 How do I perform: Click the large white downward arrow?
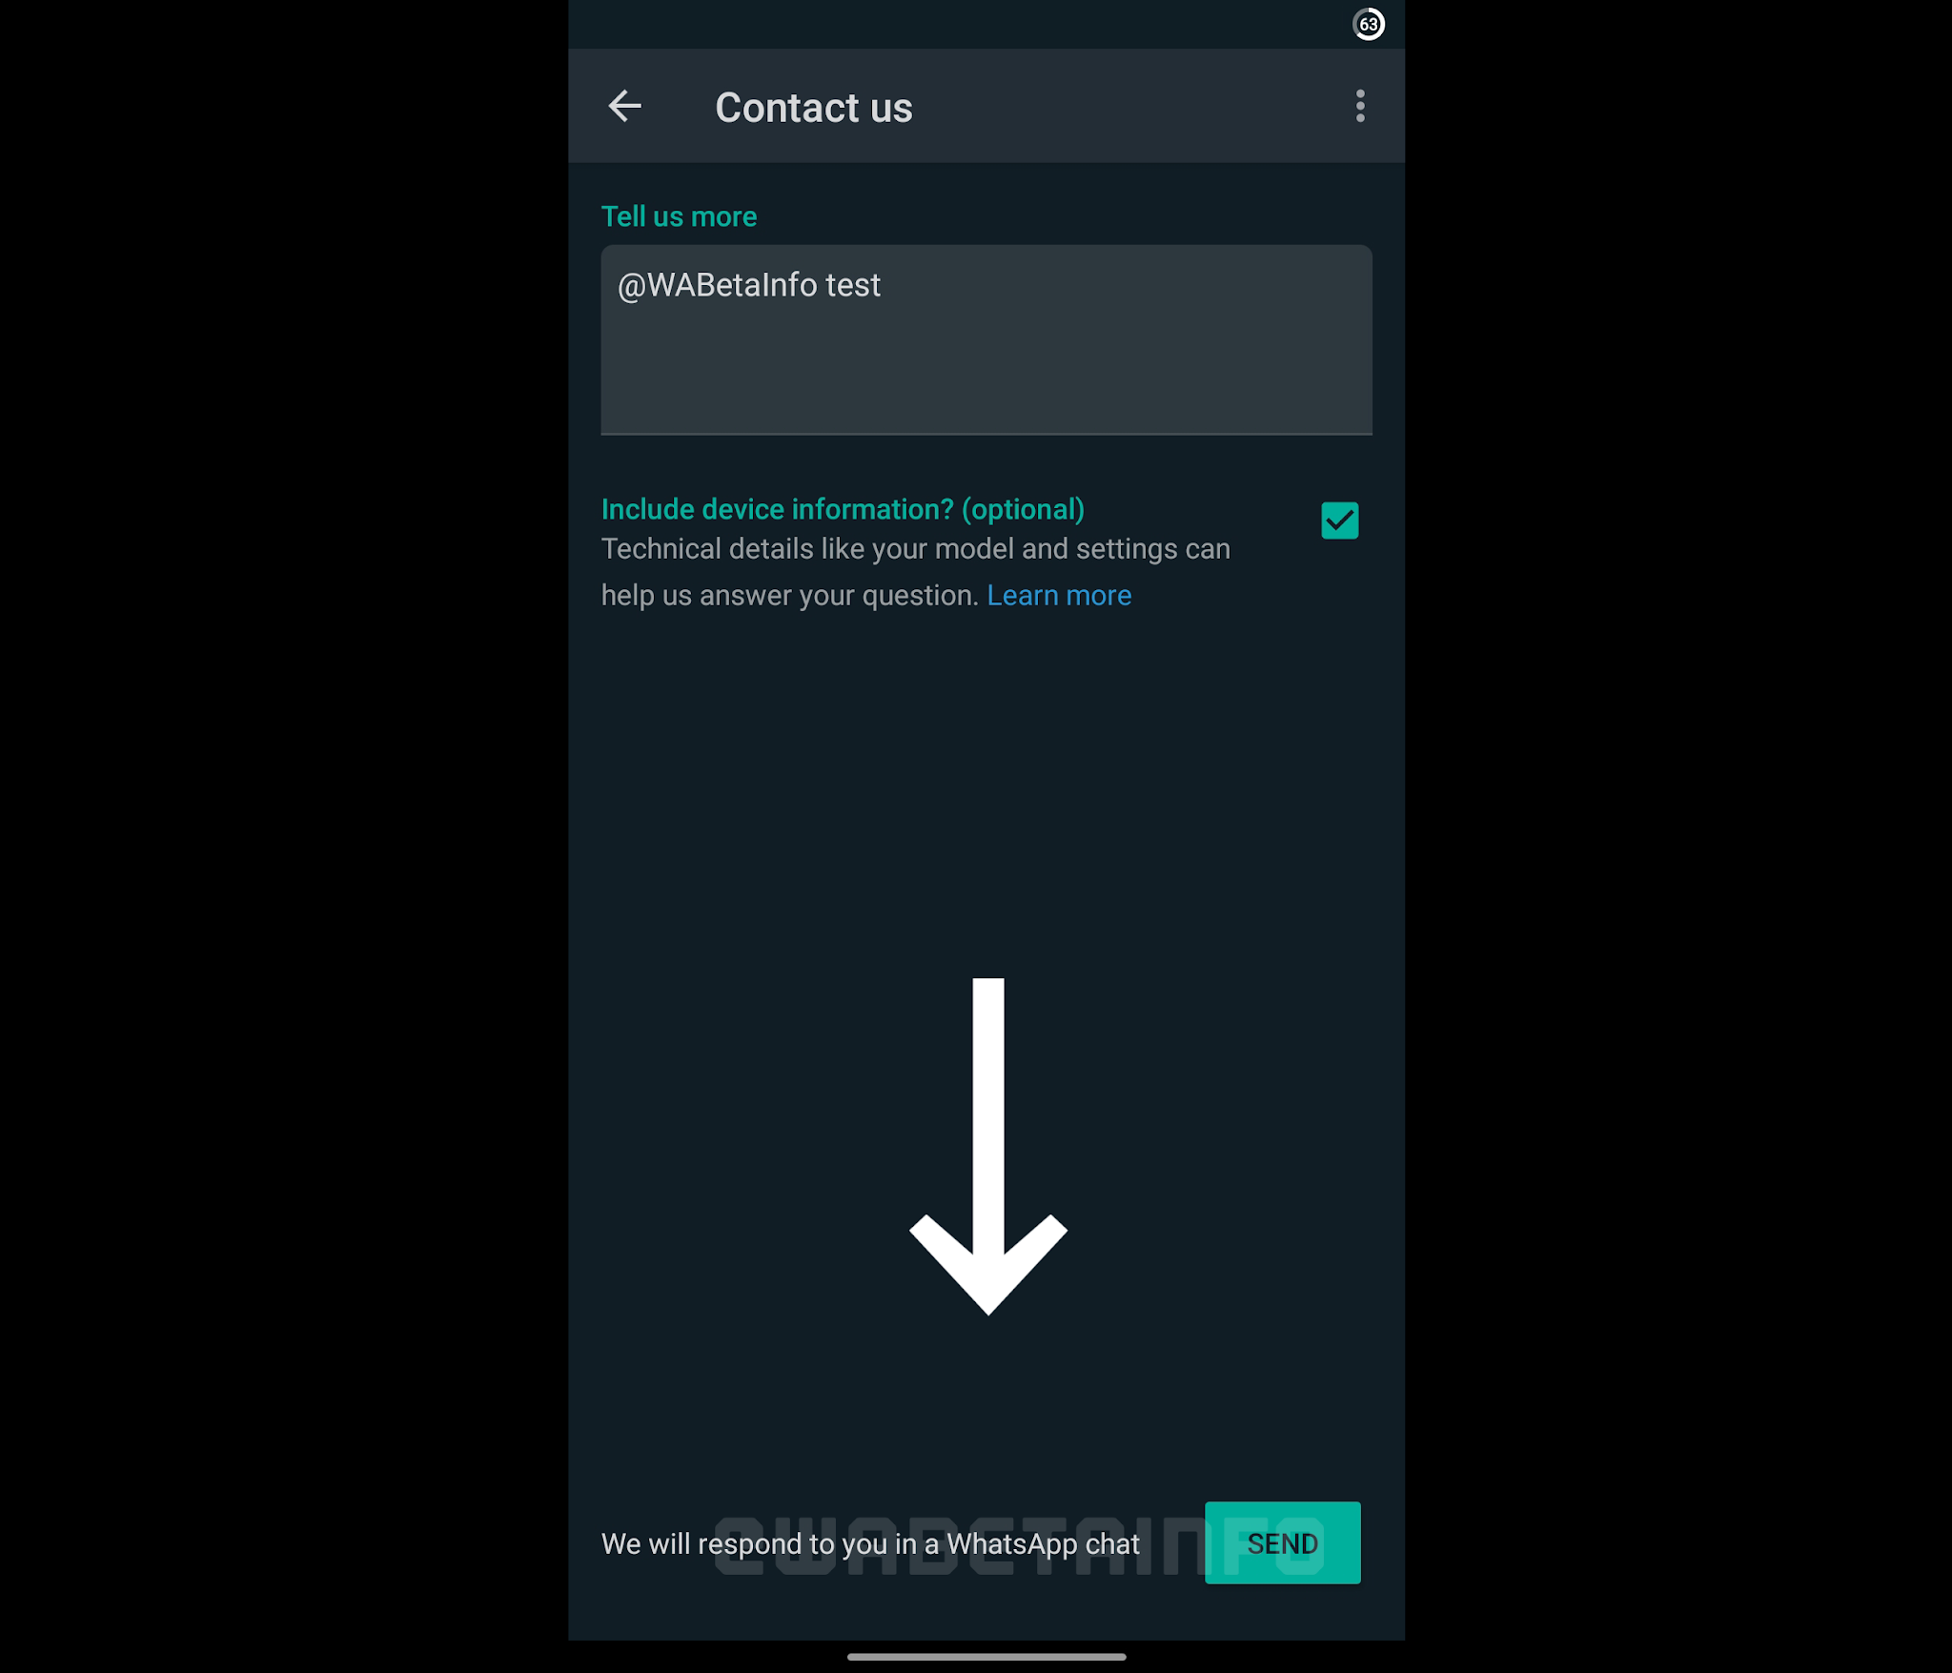click(988, 1146)
